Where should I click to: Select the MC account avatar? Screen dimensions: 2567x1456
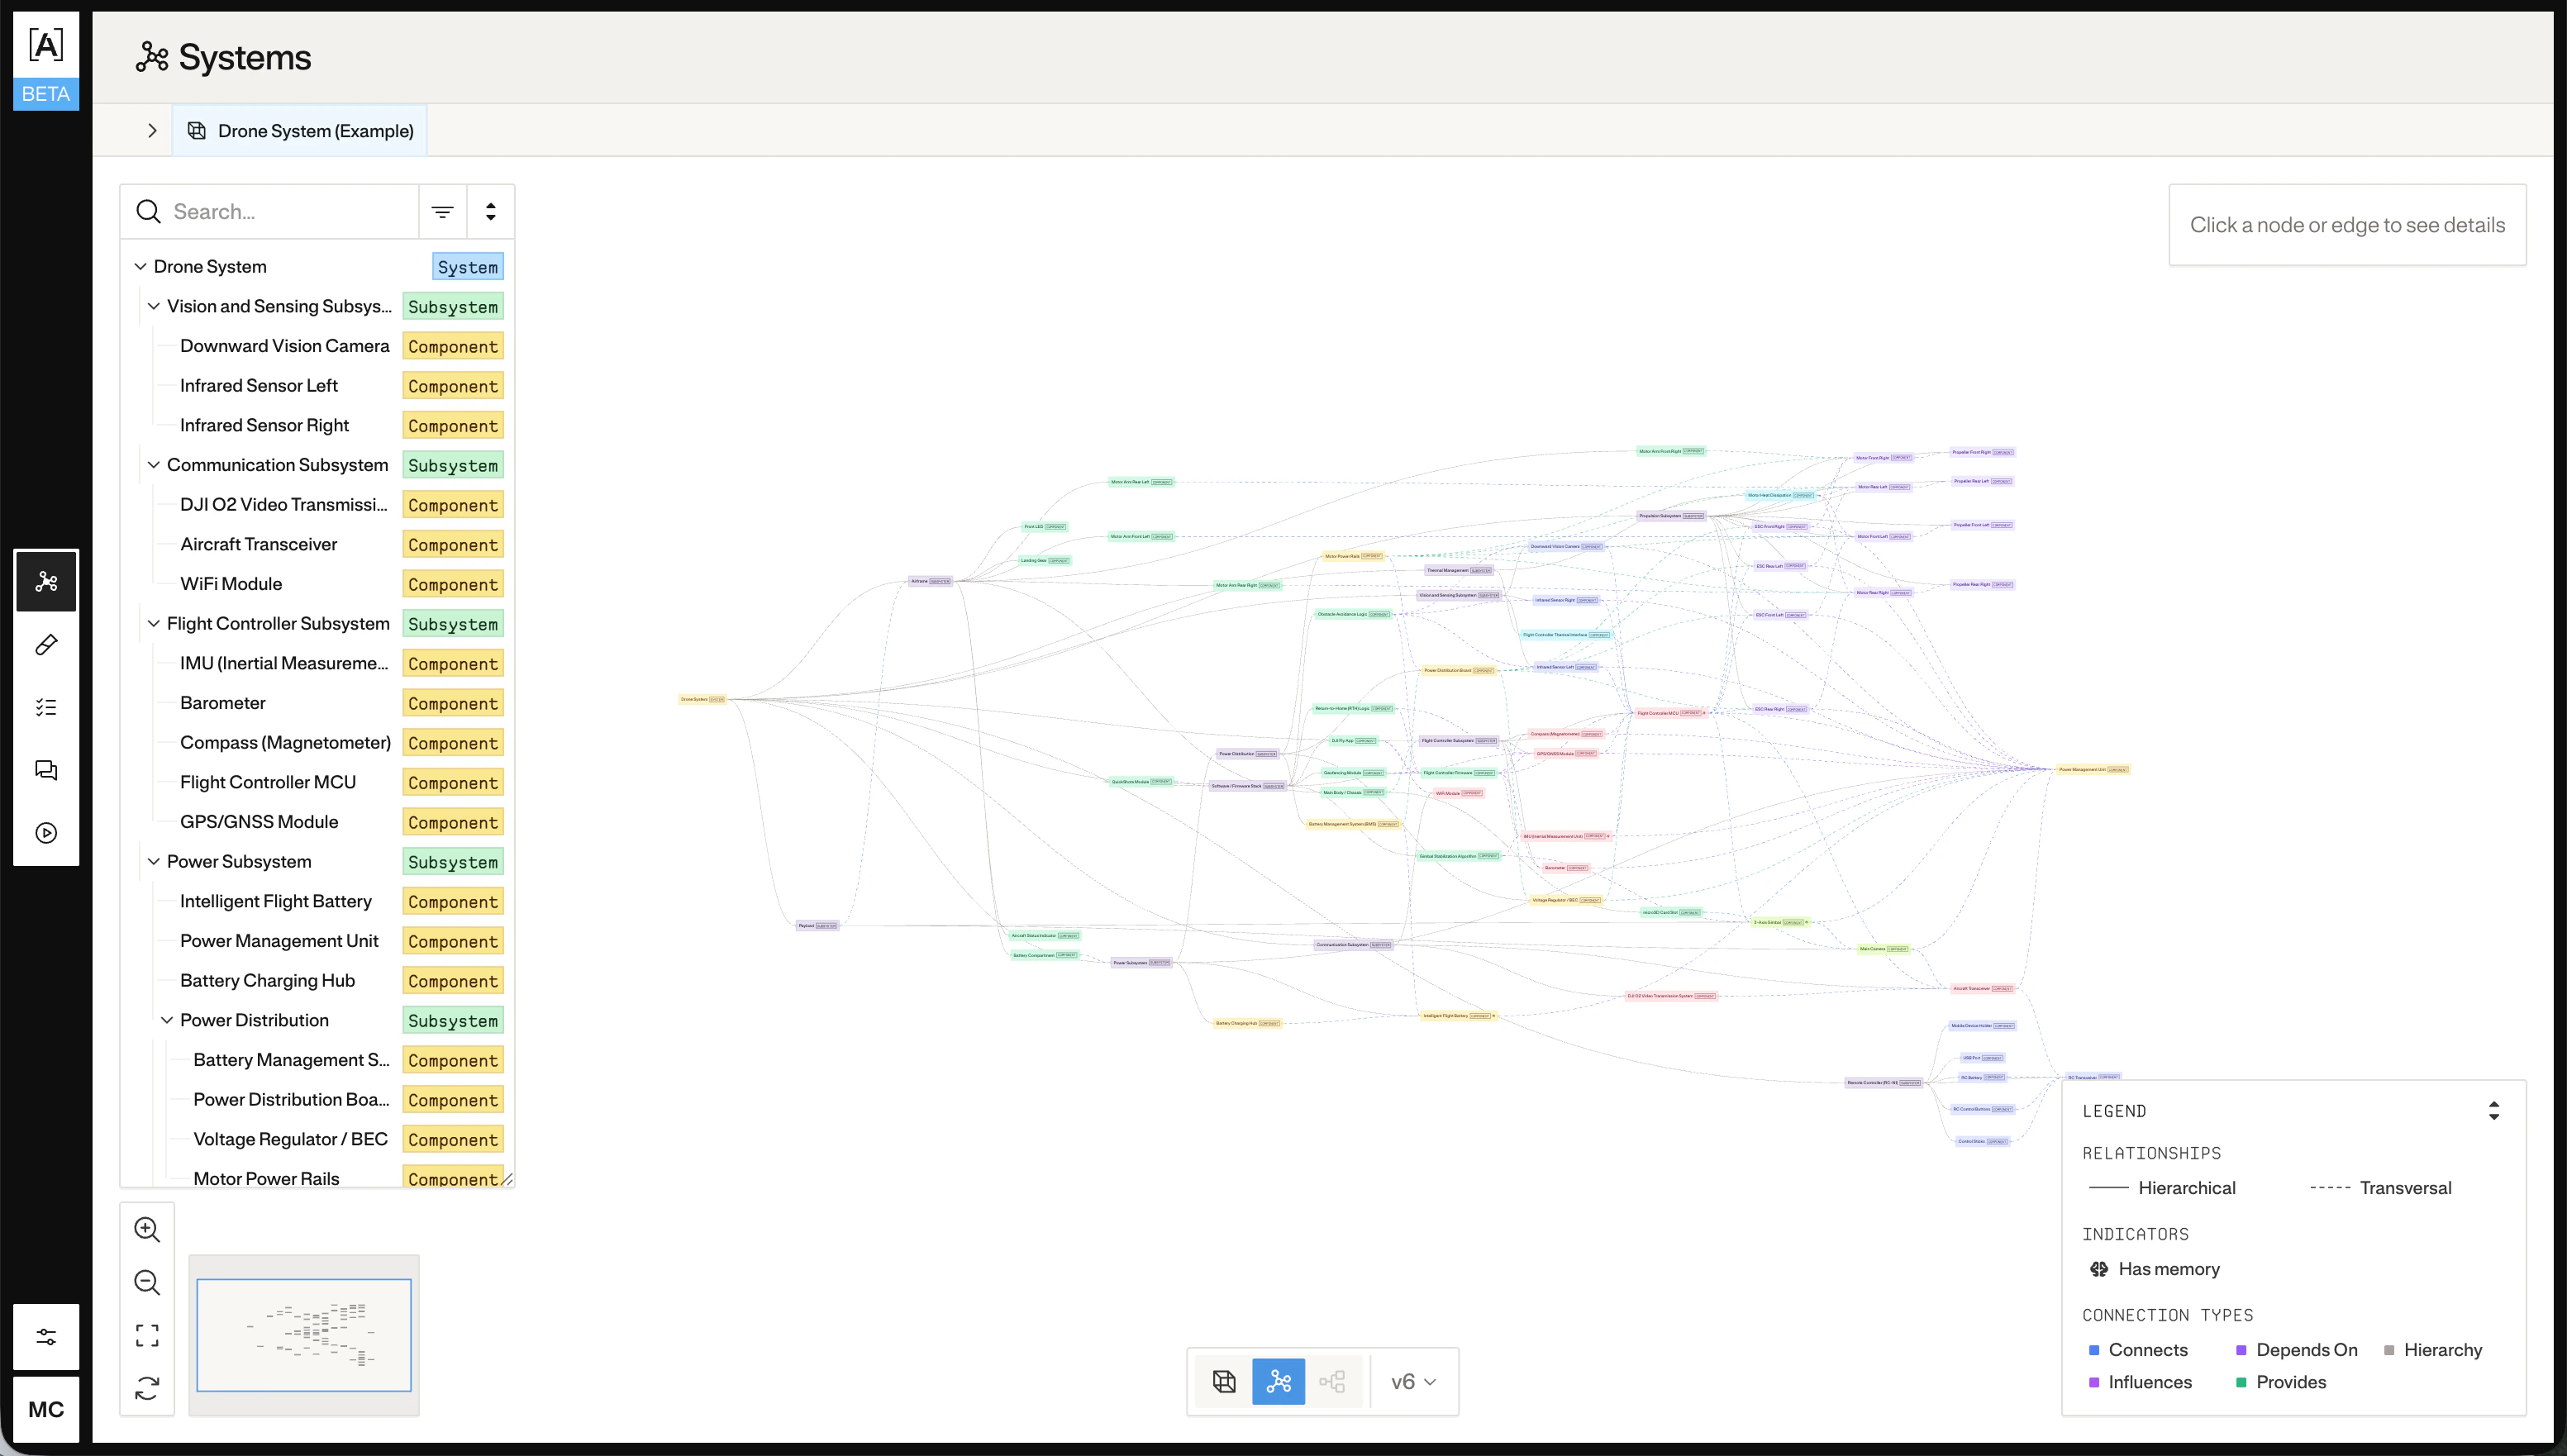pyautogui.click(x=46, y=1409)
